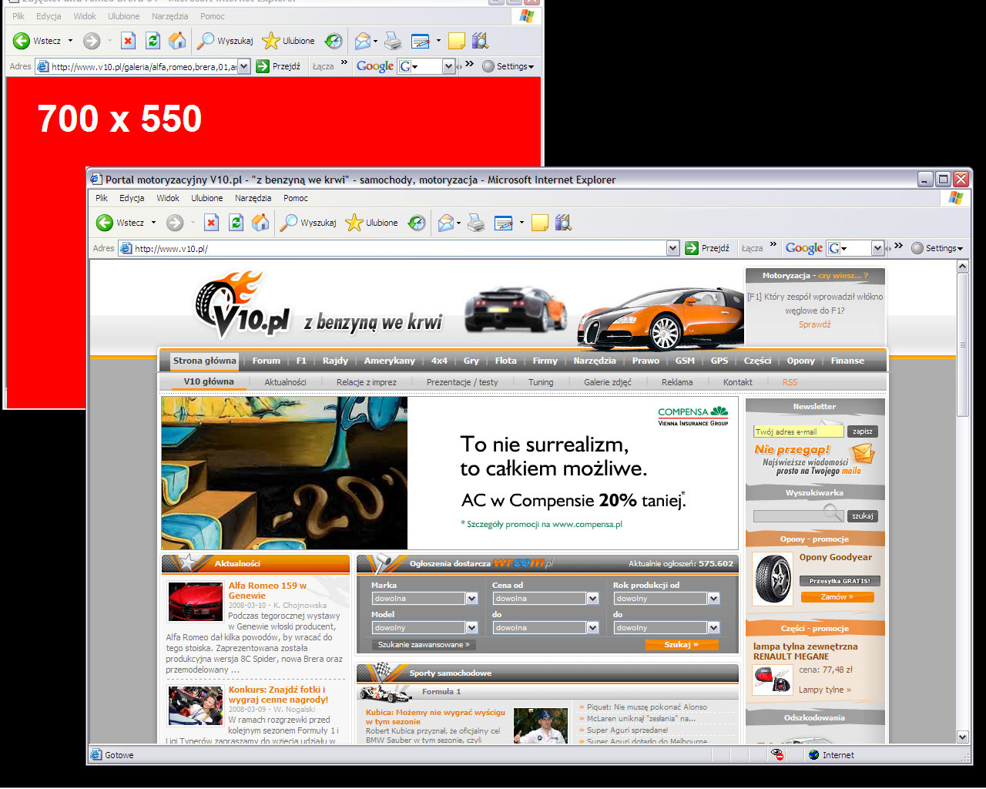Click the blocked pop-up icon in status bar

(778, 755)
